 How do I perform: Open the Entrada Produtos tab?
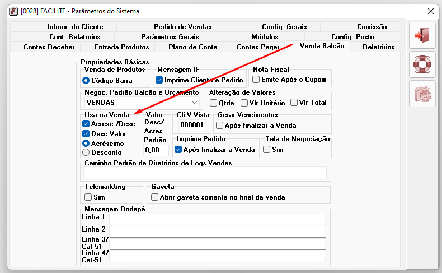(117, 47)
